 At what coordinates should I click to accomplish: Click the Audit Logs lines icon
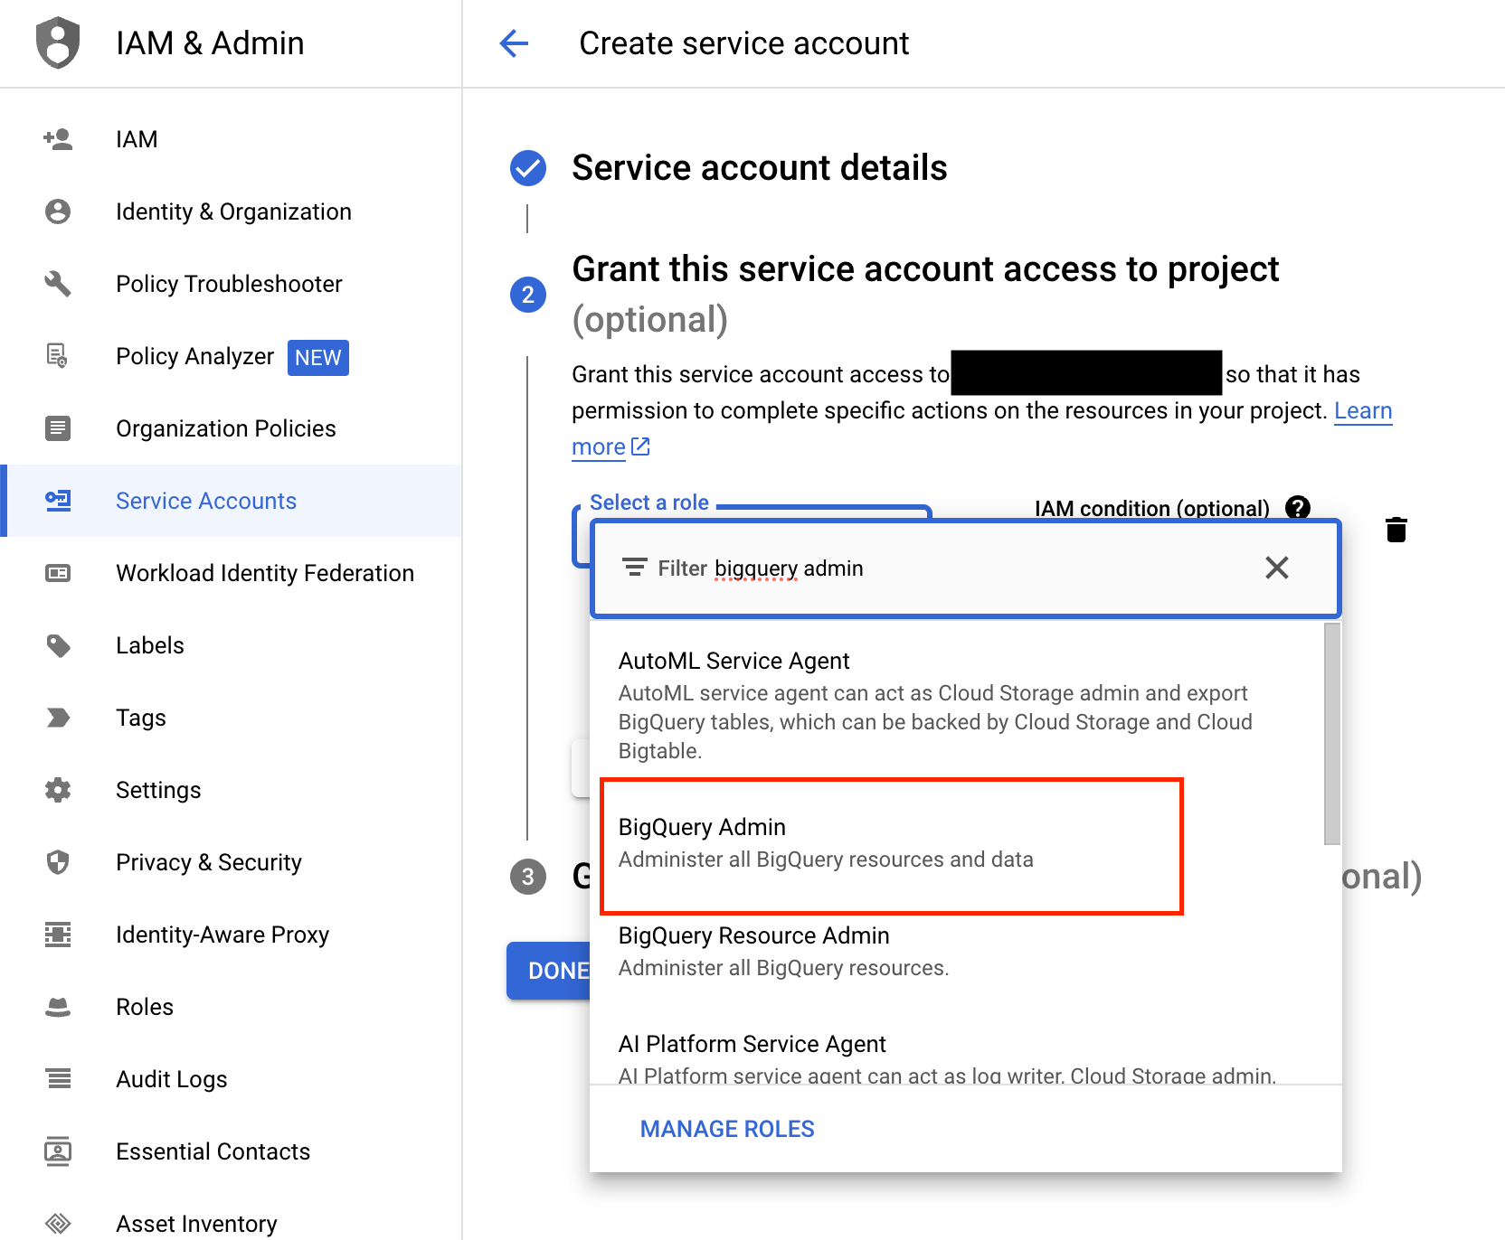point(58,1079)
